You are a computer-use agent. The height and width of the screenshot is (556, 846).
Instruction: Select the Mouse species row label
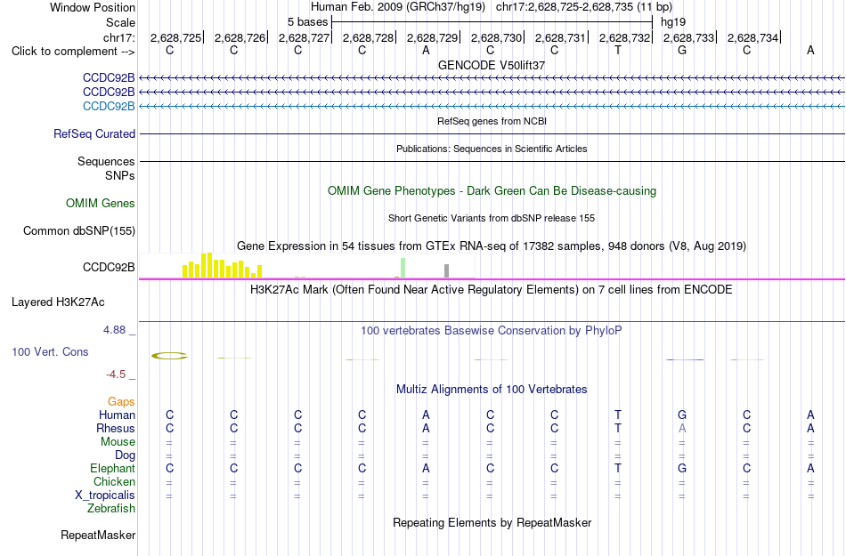(x=118, y=442)
